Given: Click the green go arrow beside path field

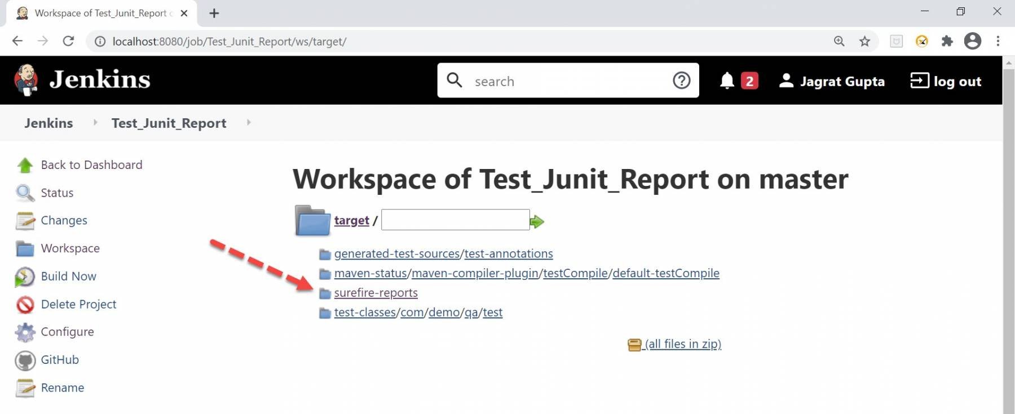Looking at the screenshot, I should pyautogui.click(x=537, y=221).
